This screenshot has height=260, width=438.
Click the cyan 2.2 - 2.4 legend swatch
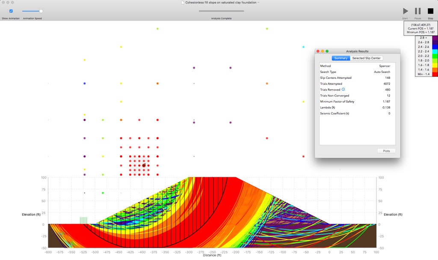tap(435, 51)
